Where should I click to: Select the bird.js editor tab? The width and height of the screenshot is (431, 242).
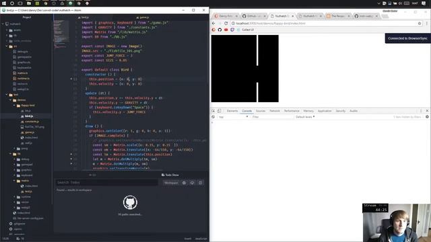click(84, 17)
